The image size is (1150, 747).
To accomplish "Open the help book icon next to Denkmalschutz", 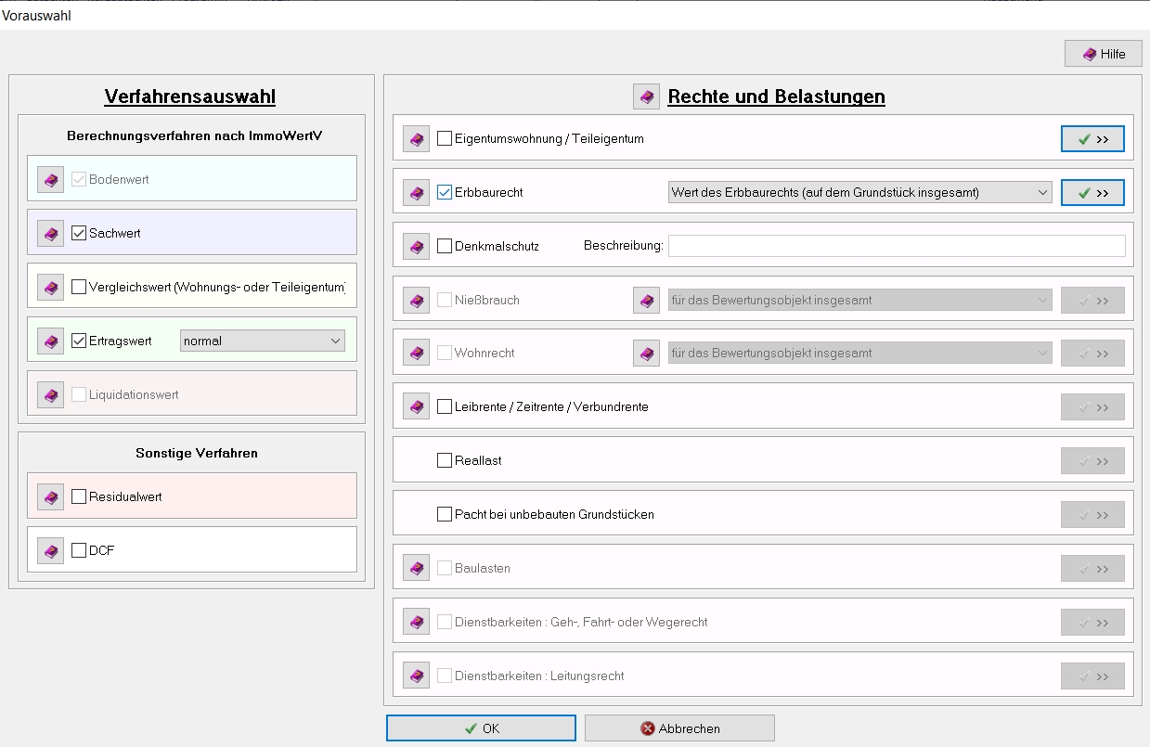I will pyautogui.click(x=417, y=247).
